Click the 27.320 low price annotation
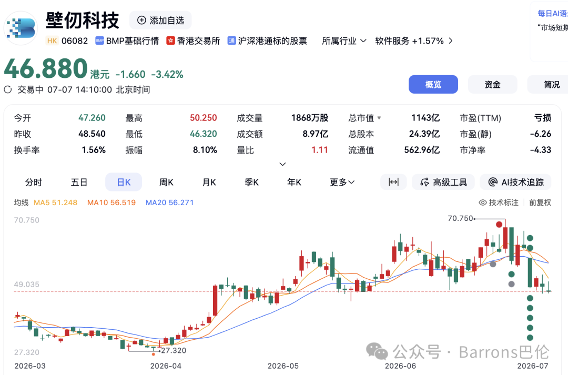The height and width of the screenshot is (375, 568). pos(174,350)
